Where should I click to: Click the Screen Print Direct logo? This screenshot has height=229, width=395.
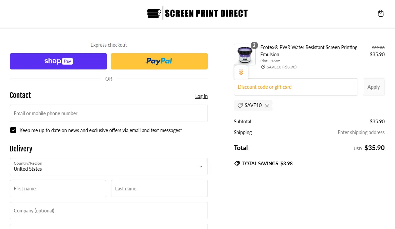click(197, 14)
